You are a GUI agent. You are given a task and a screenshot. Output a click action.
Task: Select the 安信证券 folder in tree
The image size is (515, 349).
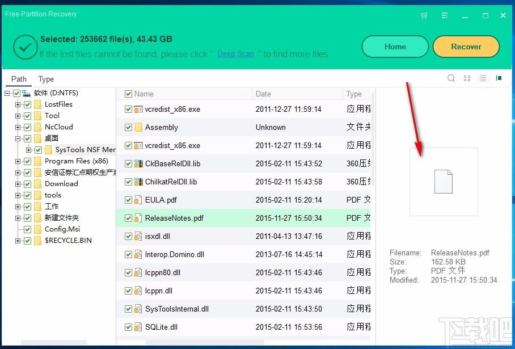coord(80,173)
